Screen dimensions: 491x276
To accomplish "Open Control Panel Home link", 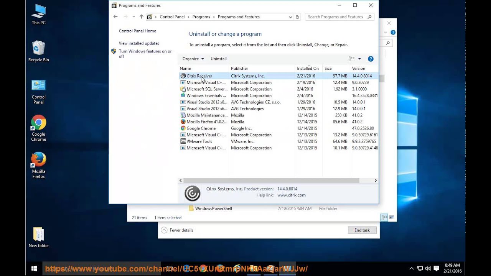I will click(137, 31).
